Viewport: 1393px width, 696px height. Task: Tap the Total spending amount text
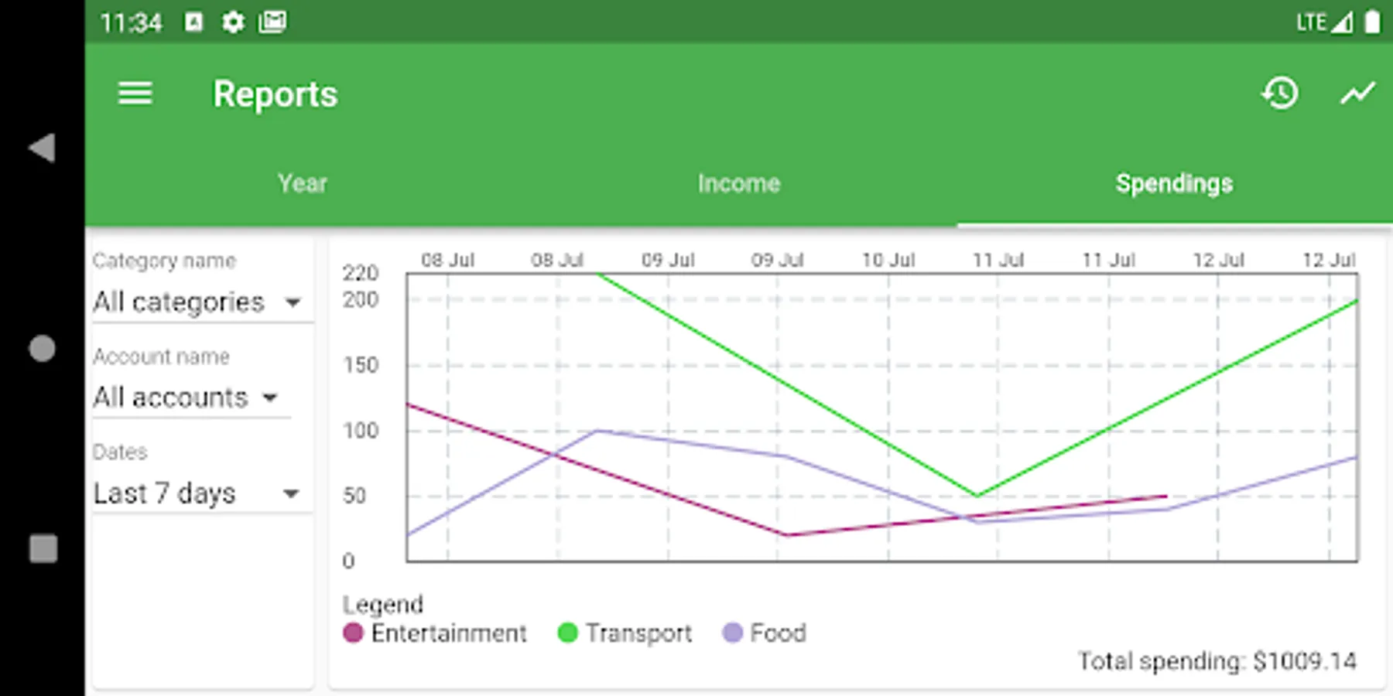click(x=1217, y=661)
